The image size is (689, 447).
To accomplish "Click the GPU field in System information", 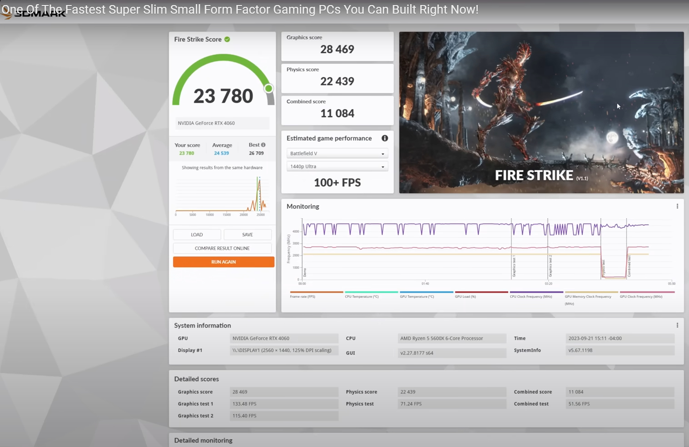I will coord(284,338).
